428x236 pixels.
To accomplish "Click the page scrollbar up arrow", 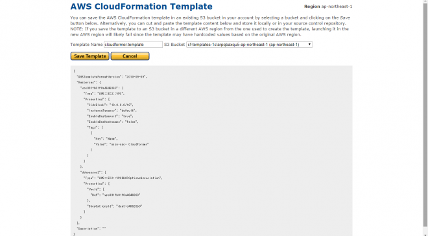I will click(425, 2).
